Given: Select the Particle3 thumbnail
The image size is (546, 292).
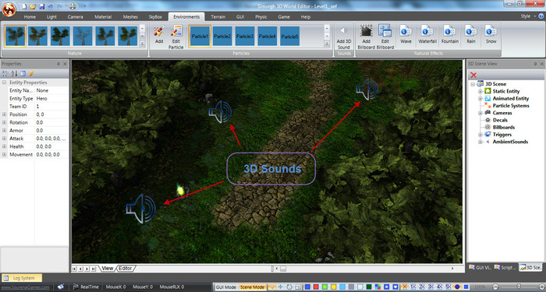Looking at the screenshot, I should point(245,36).
